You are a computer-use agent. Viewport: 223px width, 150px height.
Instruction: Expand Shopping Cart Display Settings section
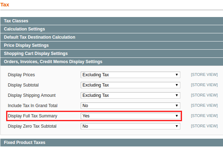point(36,54)
